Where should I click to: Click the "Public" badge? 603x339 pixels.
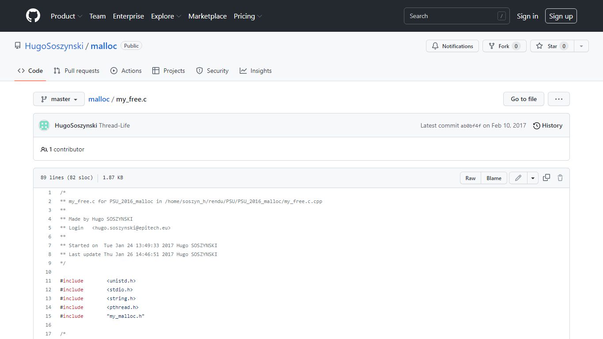[132, 46]
